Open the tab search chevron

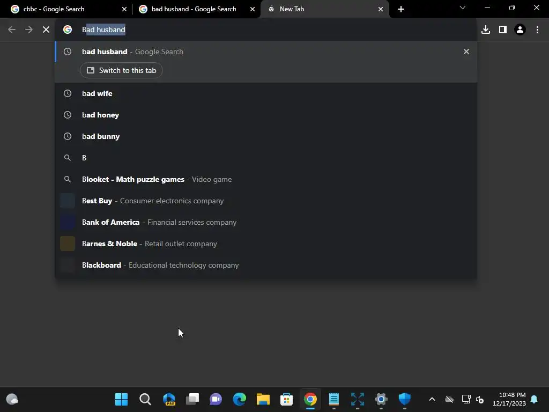tap(463, 8)
